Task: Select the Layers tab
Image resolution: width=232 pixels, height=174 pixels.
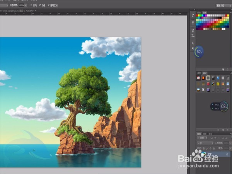Action: 199,134
